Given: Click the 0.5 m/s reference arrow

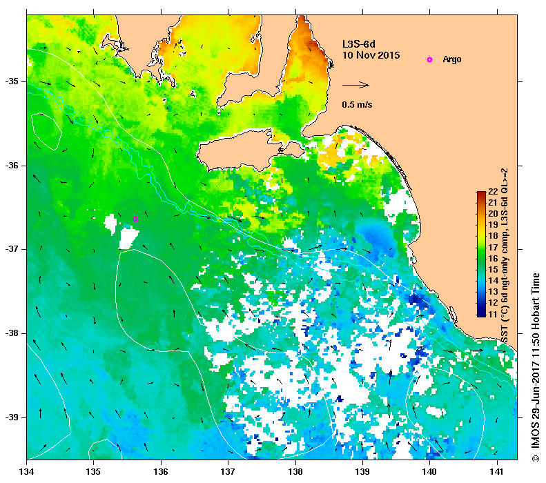Looking at the screenshot, I should 355,85.
